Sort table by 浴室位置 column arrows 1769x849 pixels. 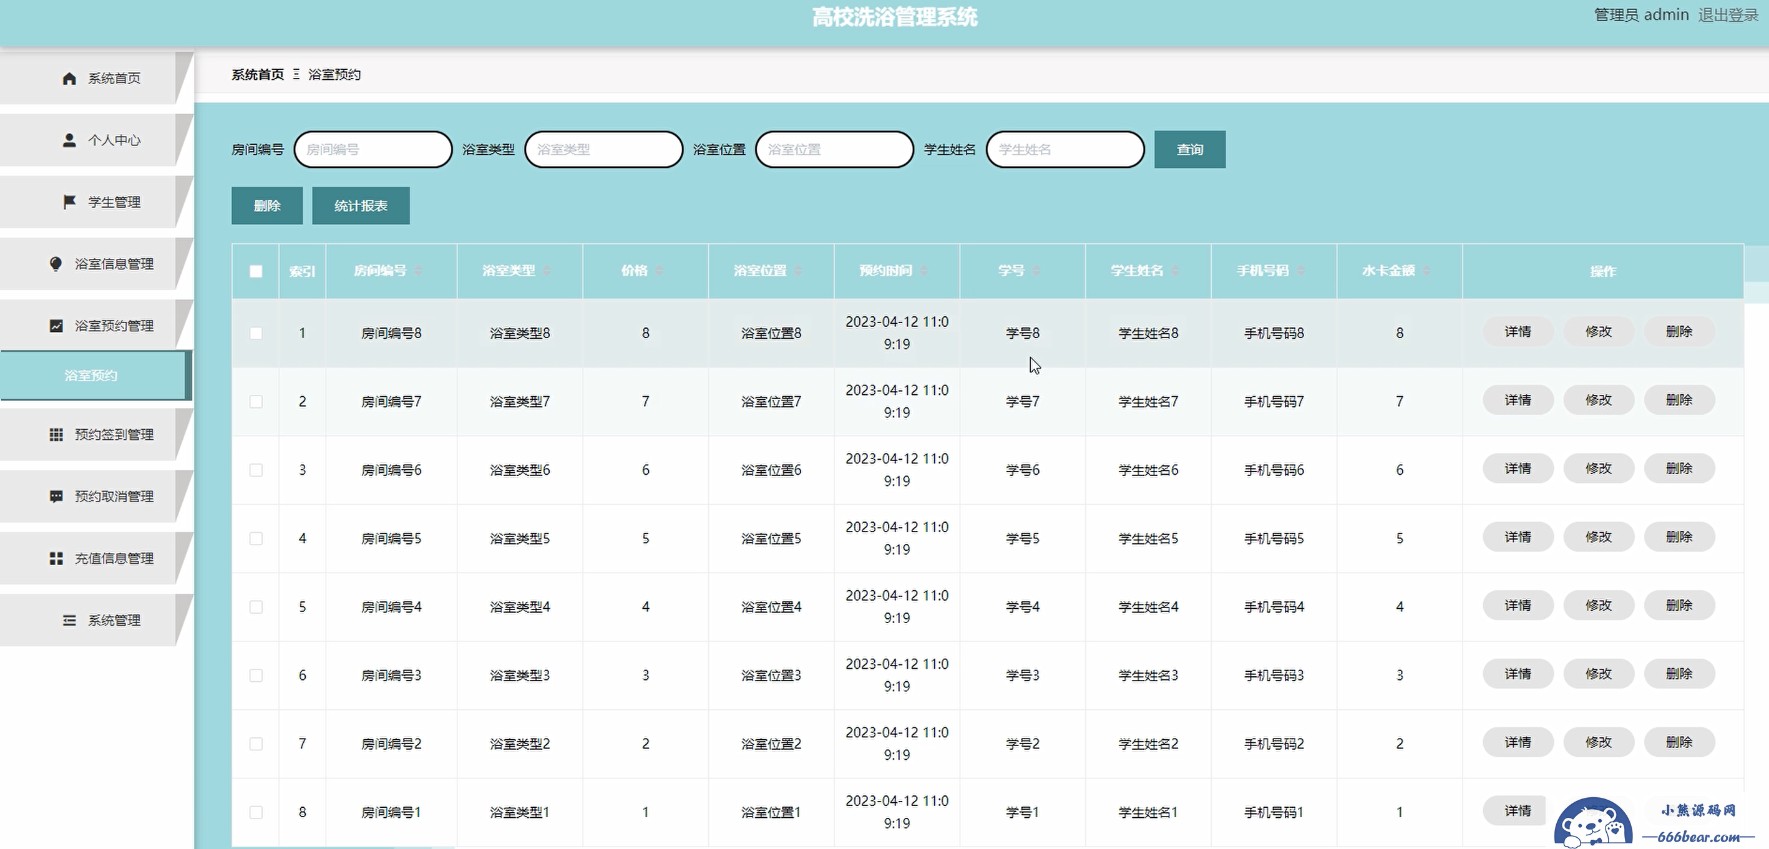(x=798, y=271)
